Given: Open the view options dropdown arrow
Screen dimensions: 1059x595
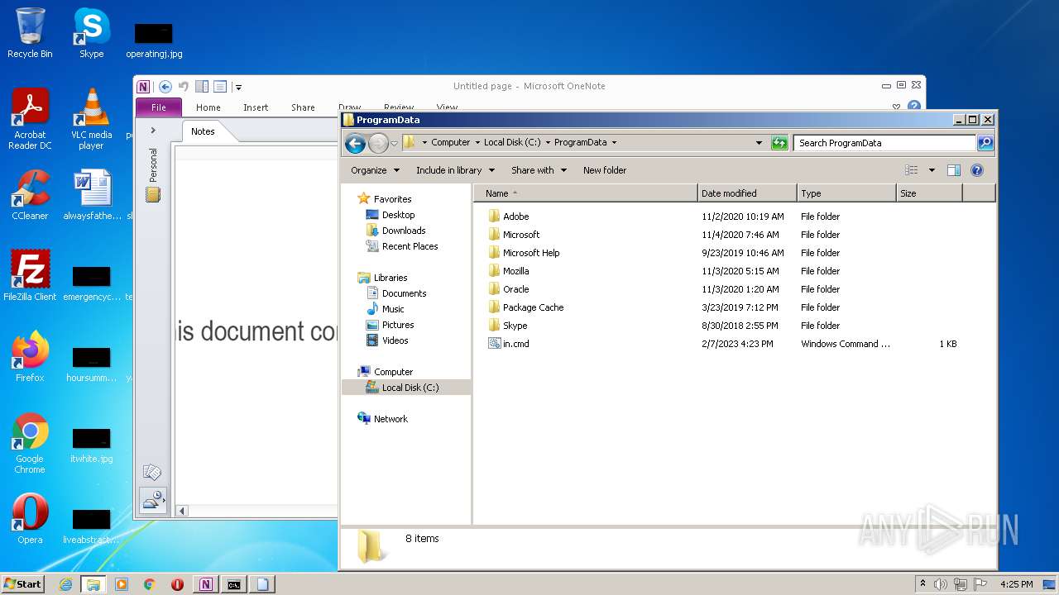Looking at the screenshot, I should 932,170.
